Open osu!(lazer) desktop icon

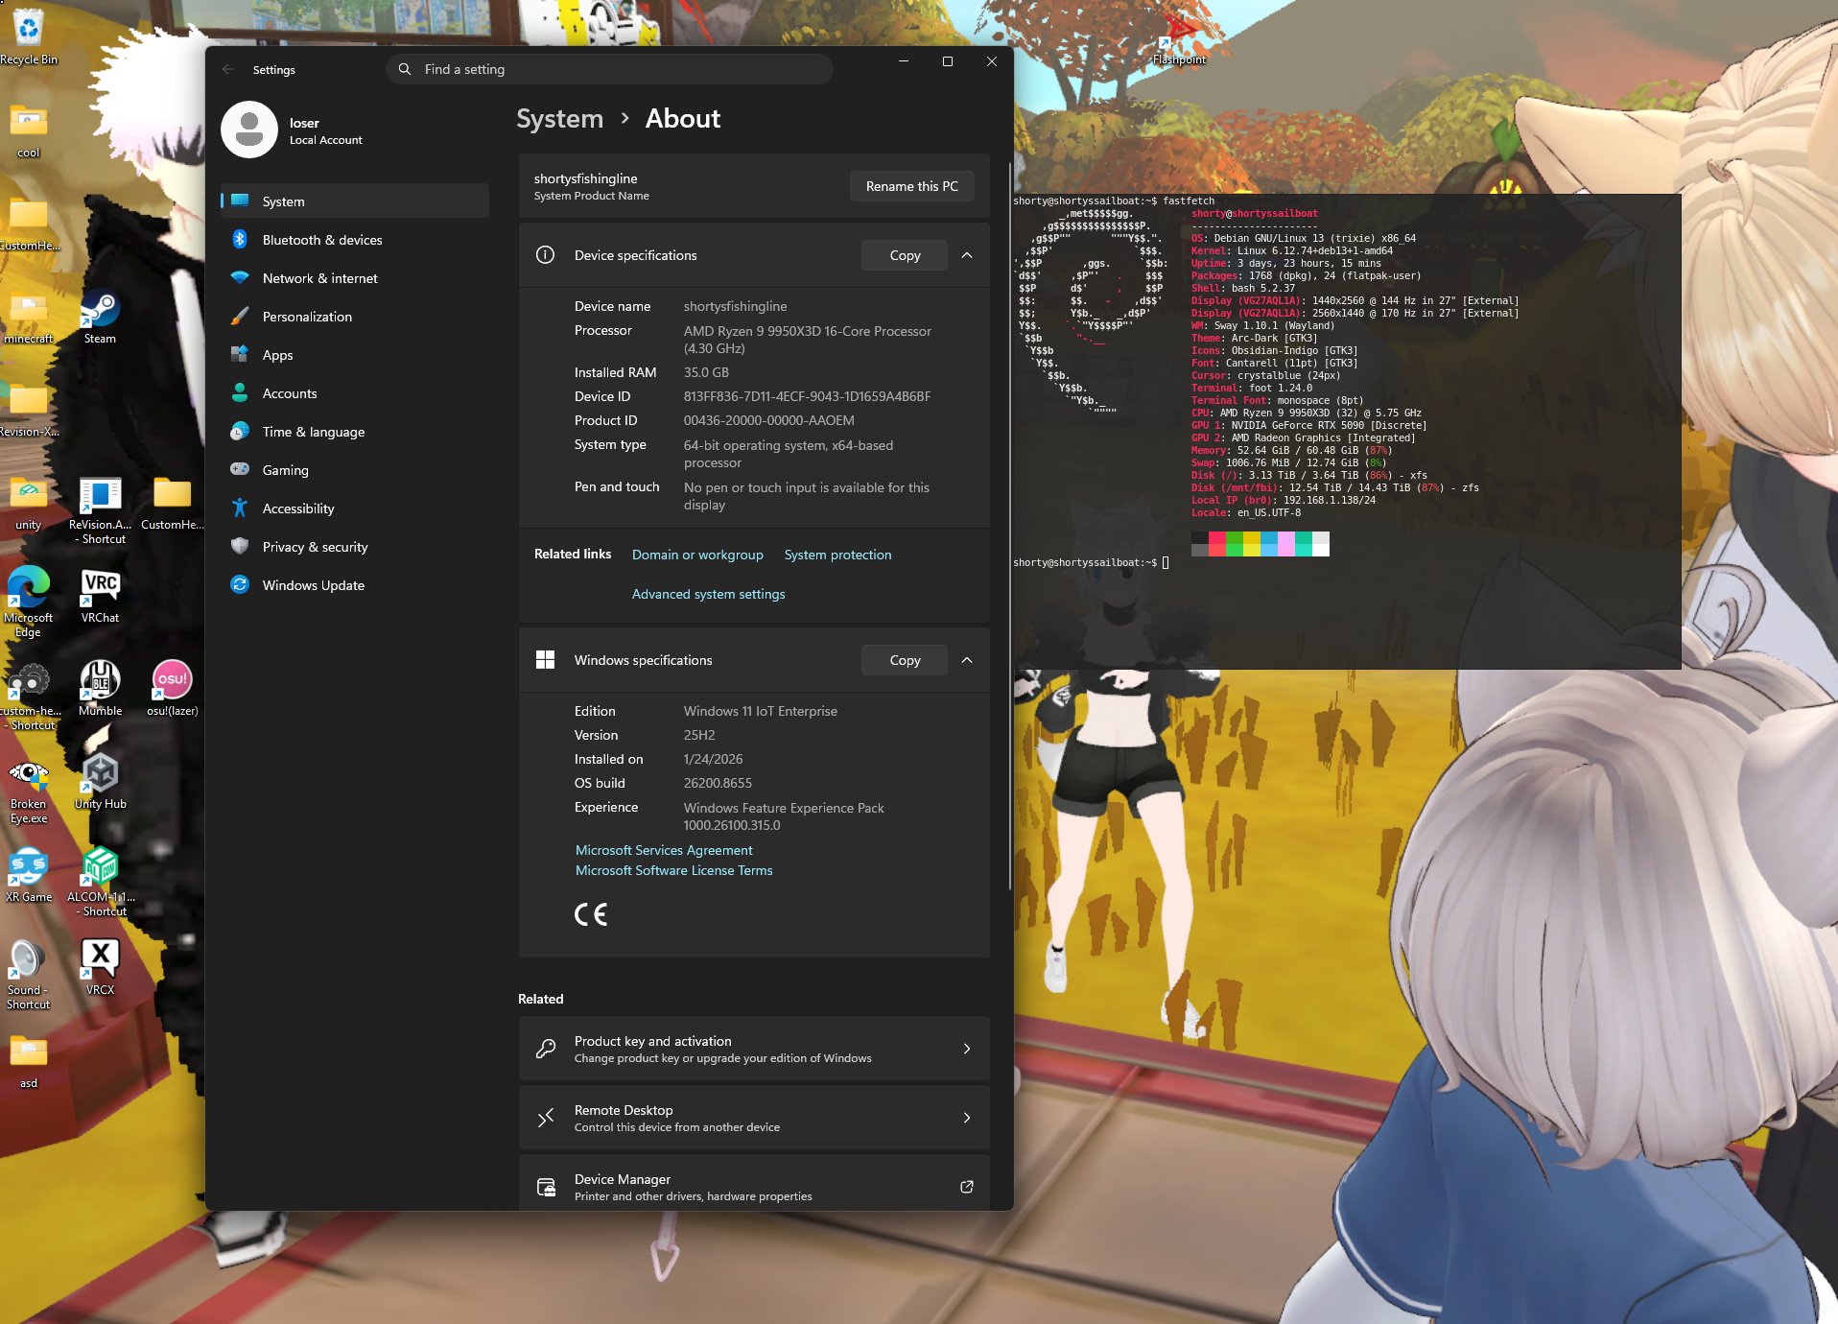pos(173,688)
